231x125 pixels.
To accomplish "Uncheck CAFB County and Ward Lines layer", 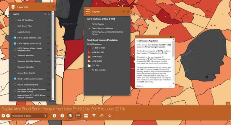I will click(x=15, y=38).
